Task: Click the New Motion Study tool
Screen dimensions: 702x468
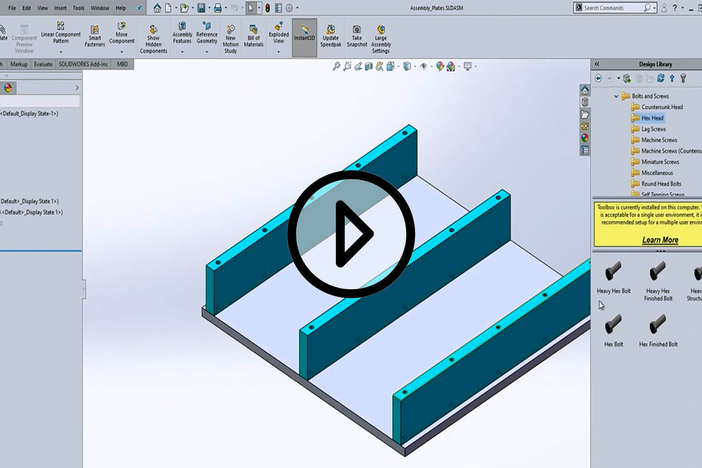Action: tap(230, 39)
